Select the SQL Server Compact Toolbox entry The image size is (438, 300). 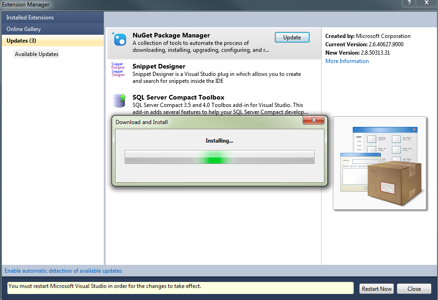click(x=214, y=104)
